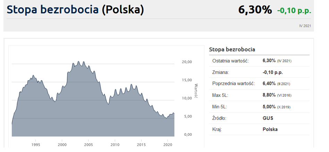Click the 'Min 5L' value 5,00%
This screenshot has width=329, height=152.
click(269, 107)
